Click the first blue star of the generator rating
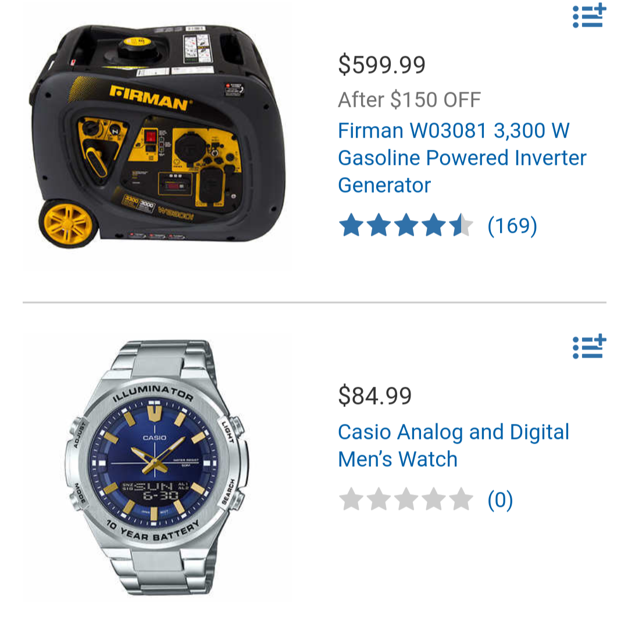Screen dimensions: 628x619 coord(351,225)
